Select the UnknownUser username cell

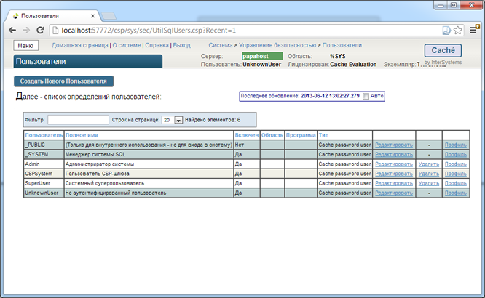pyautogui.click(x=44, y=193)
